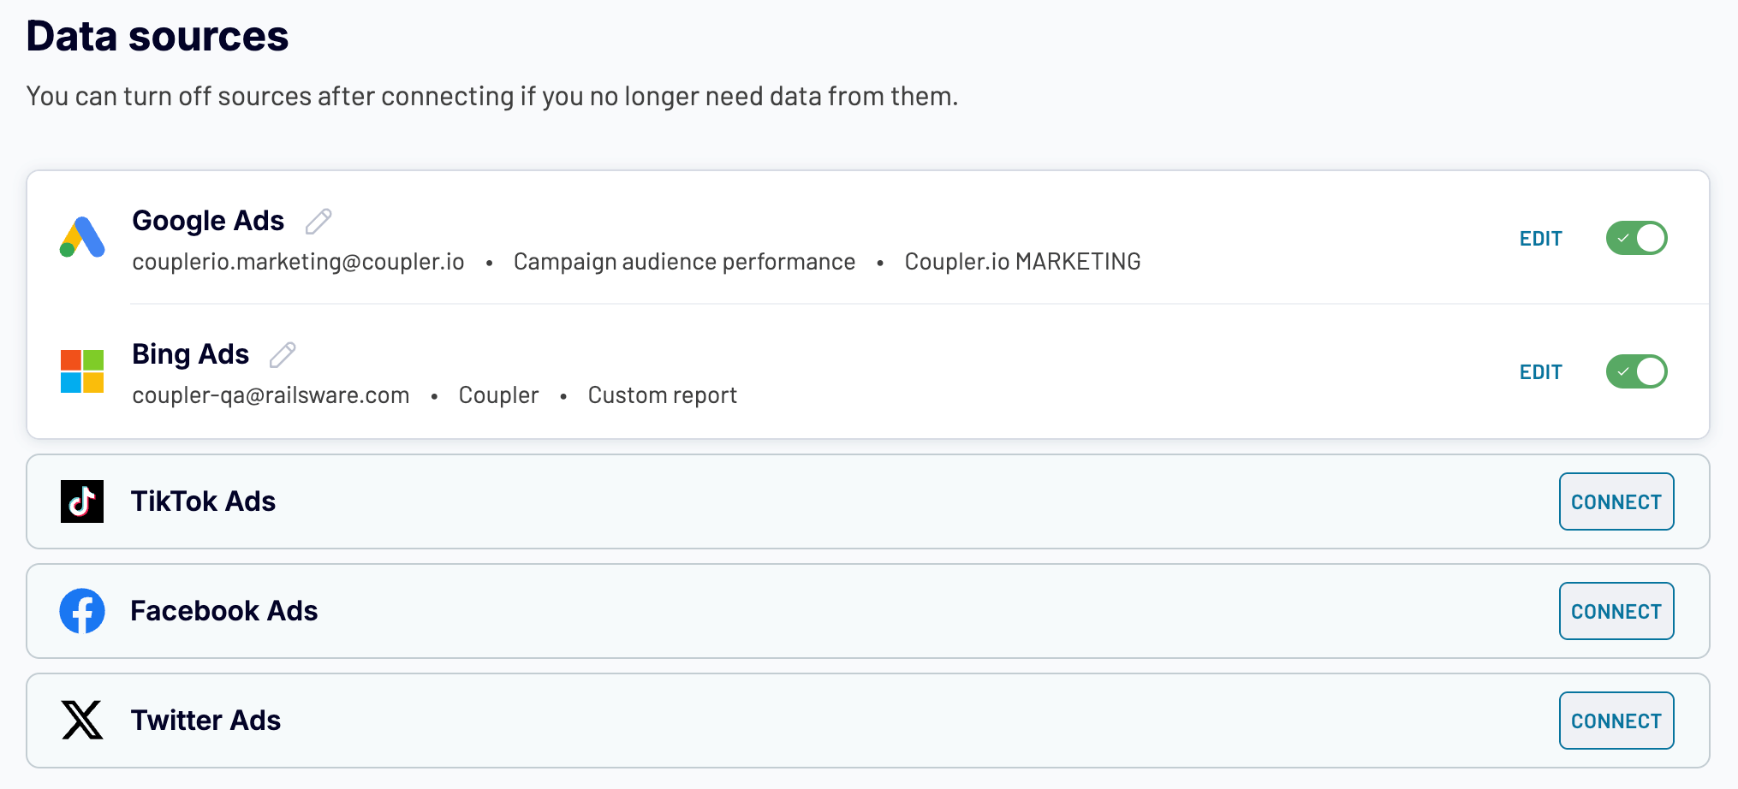Click the Facebook Ads icon

click(81, 611)
